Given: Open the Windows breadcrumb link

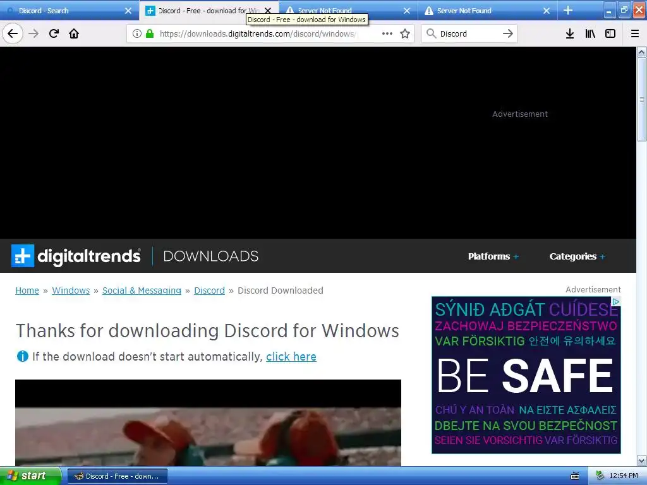Looking at the screenshot, I should pos(71,290).
